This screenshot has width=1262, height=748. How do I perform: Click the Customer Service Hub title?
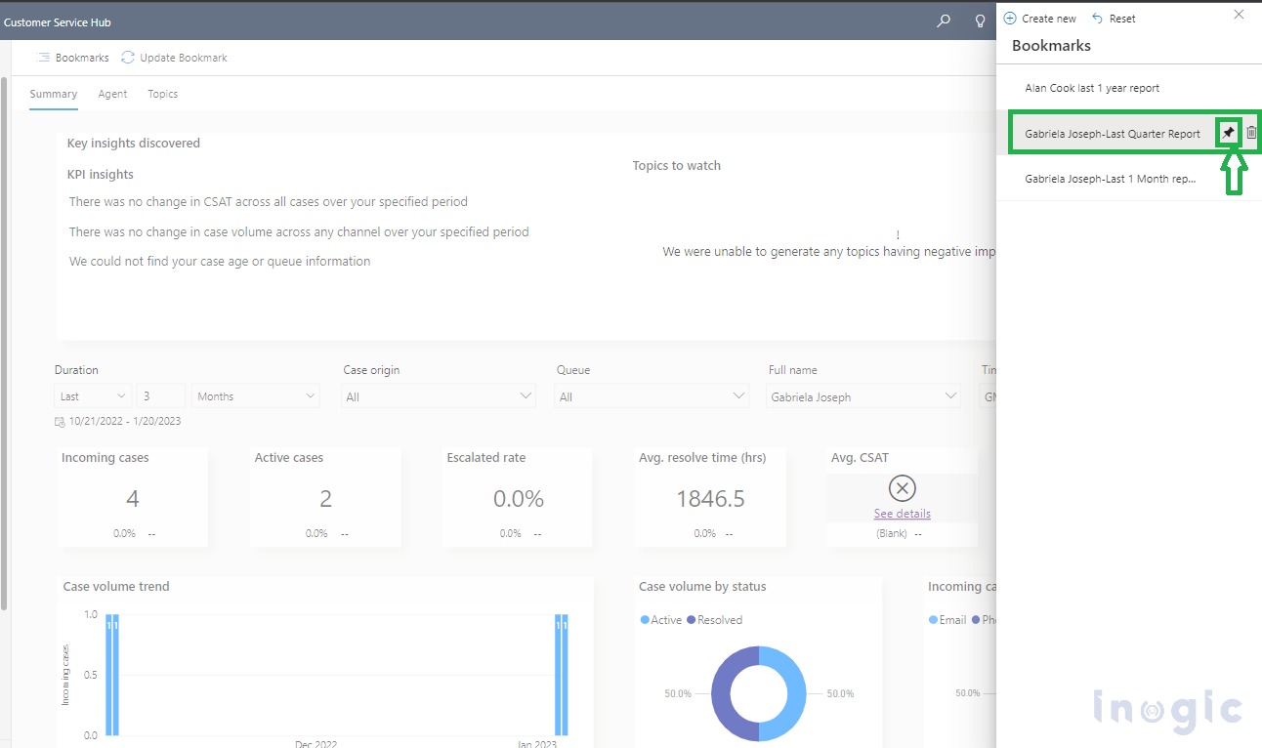[58, 21]
